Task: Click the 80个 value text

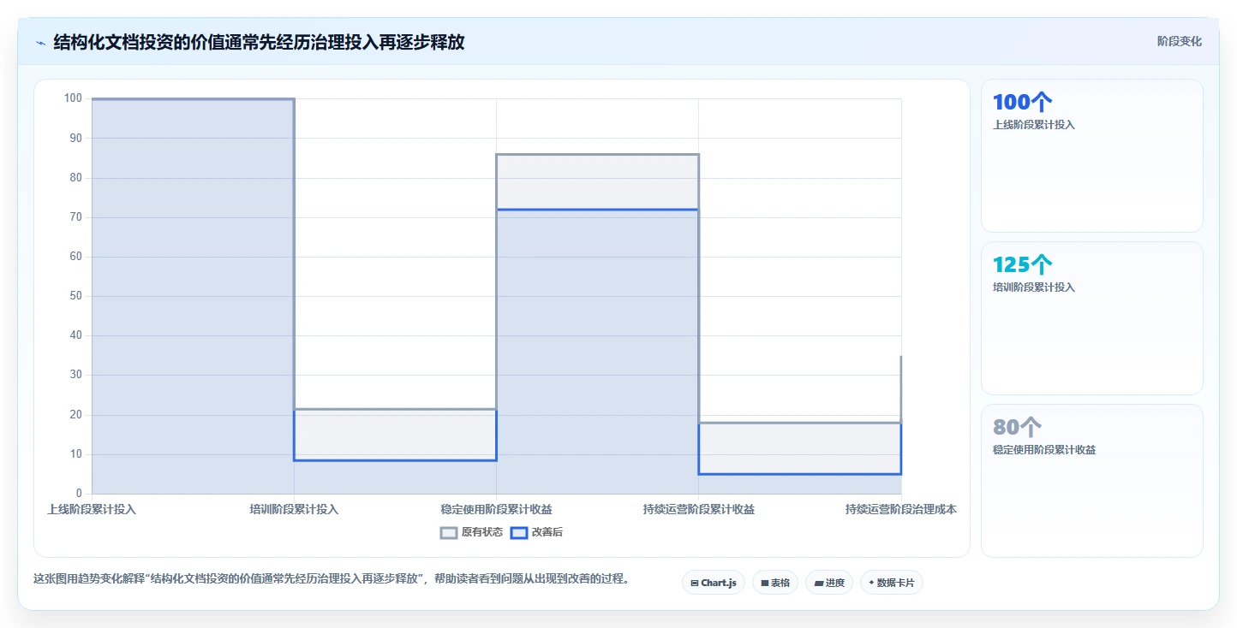Action: (x=1017, y=428)
